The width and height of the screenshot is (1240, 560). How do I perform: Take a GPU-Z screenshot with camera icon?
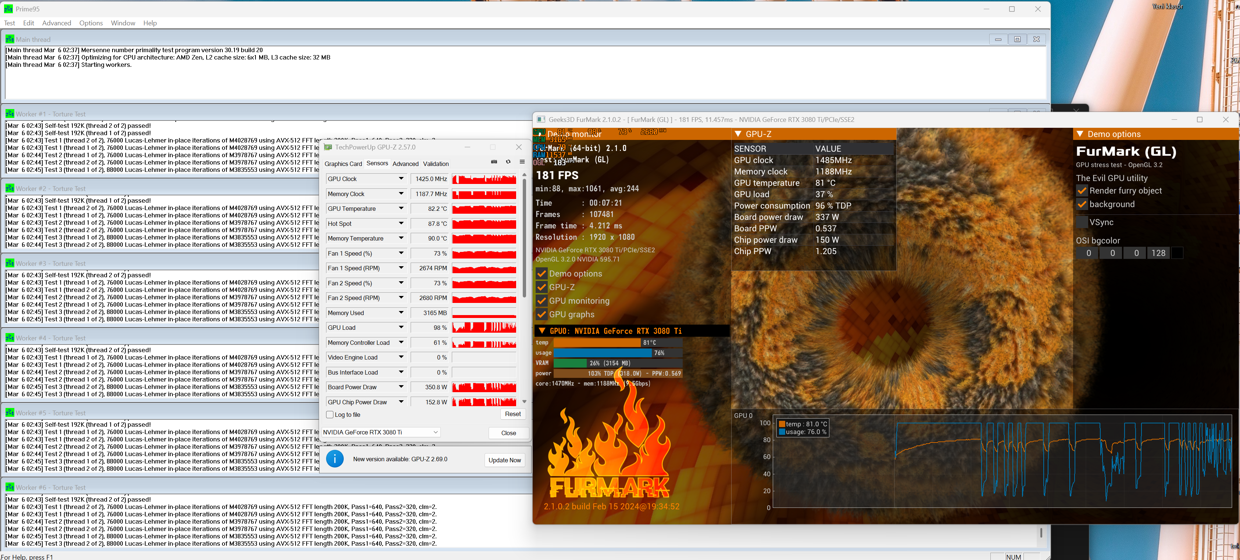pyautogui.click(x=494, y=162)
